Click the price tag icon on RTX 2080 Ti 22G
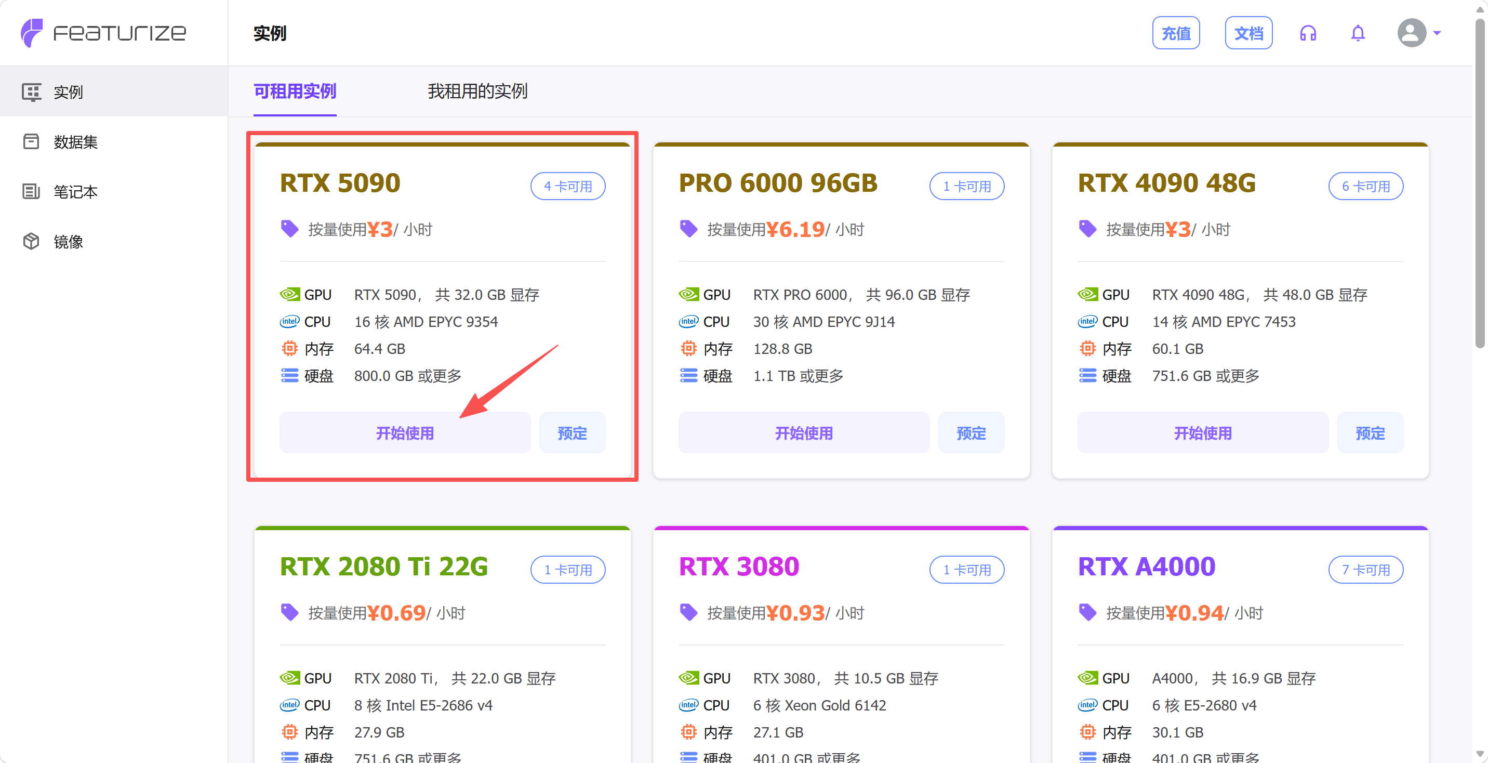The image size is (1488, 763). click(289, 612)
